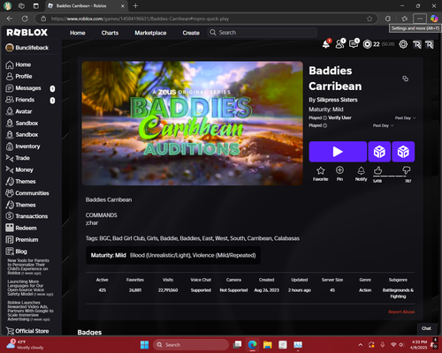Viewport: 442px width, 353px height.
Task: Like the game with thumbs up
Action: coord(377,170)
